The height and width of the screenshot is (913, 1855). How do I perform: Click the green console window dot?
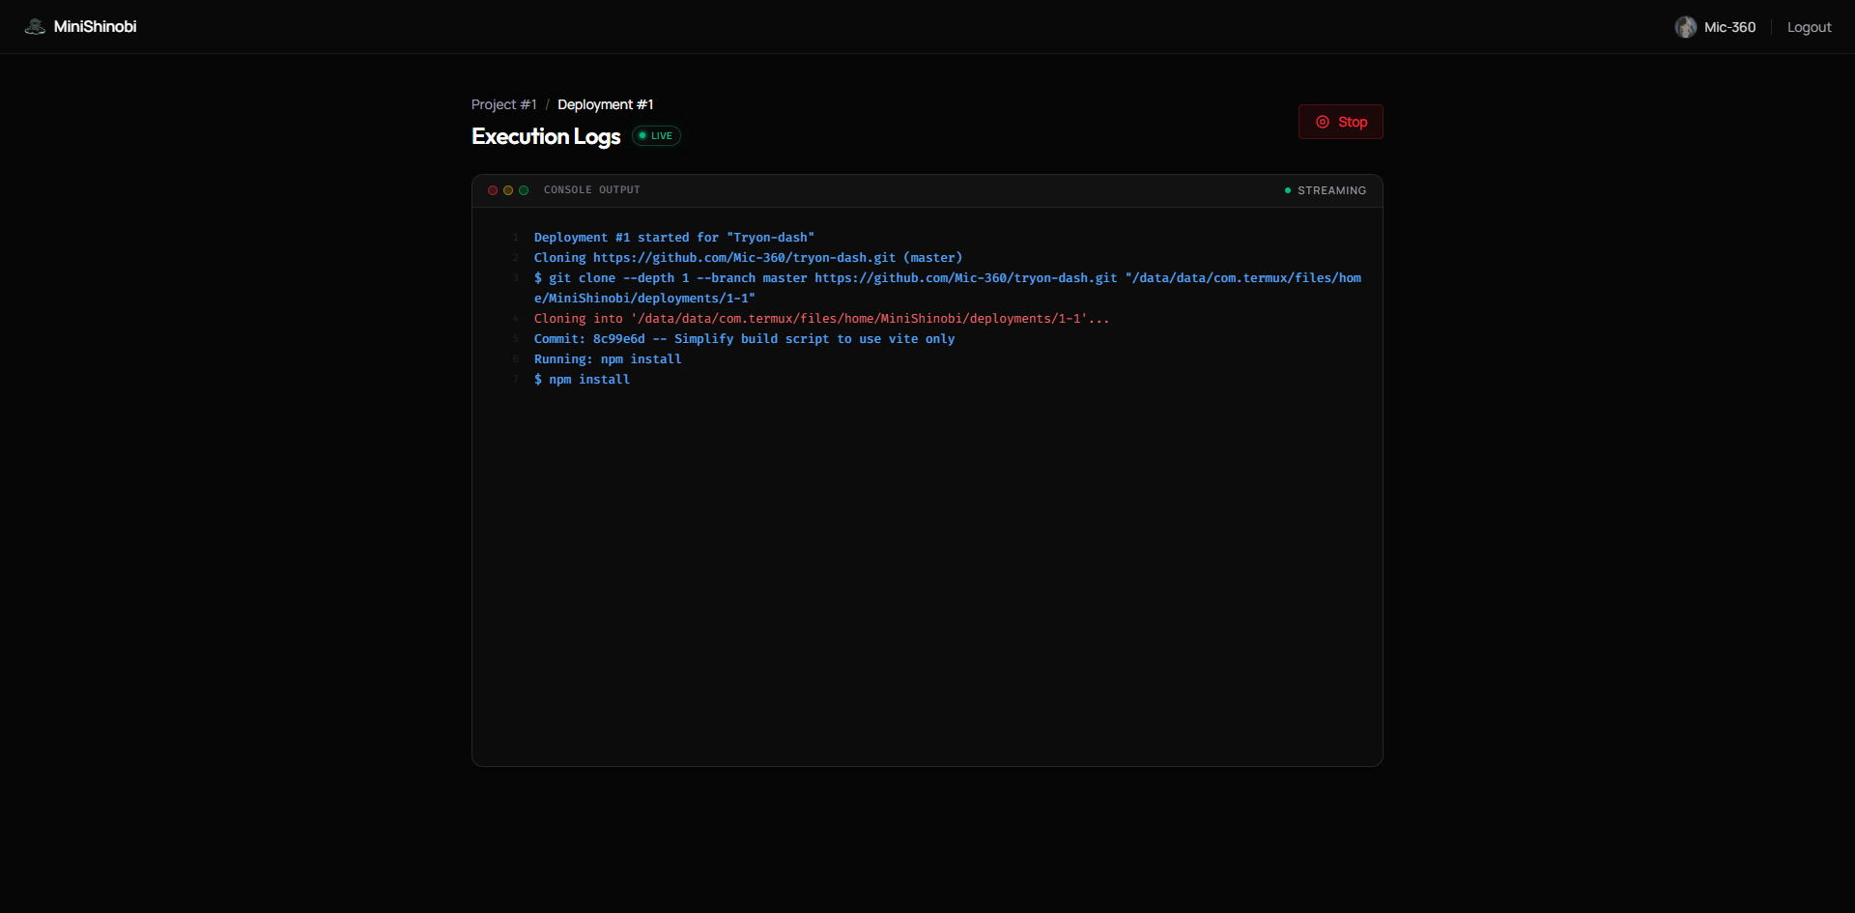(524, 190)
